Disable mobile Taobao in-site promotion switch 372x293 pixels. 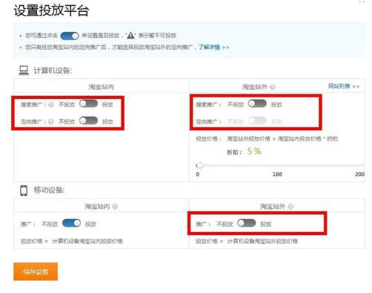(x=71, y=223)
